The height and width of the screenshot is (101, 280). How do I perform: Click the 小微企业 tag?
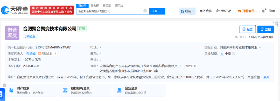pos(30,36)
